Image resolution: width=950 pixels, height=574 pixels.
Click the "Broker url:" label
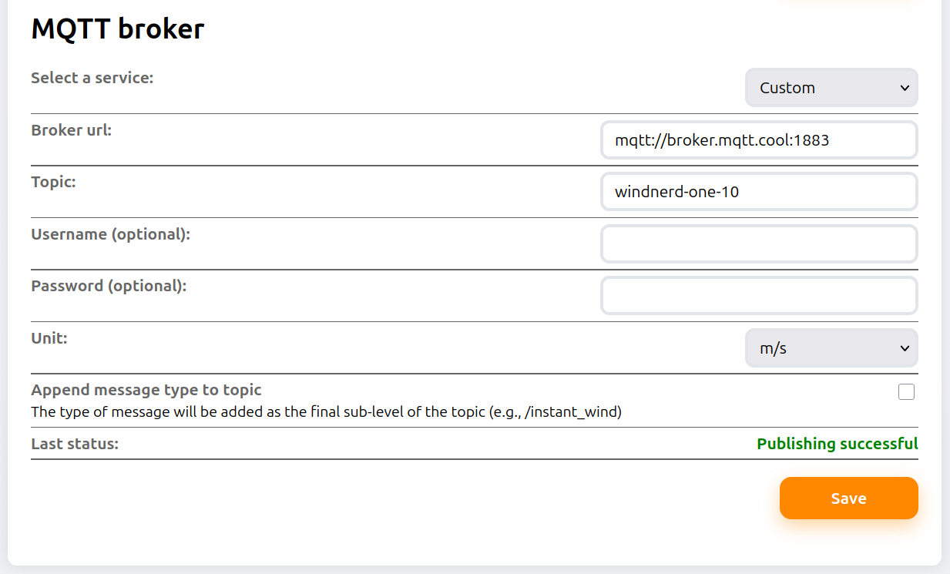click(x=71, y=130)
